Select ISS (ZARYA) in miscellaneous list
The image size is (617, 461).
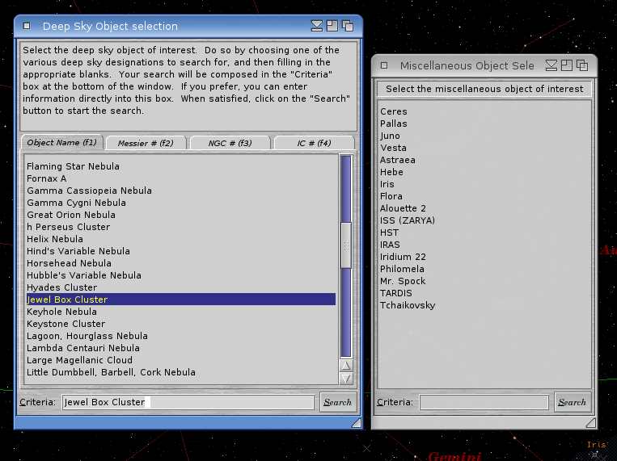[x=407, y=220]
